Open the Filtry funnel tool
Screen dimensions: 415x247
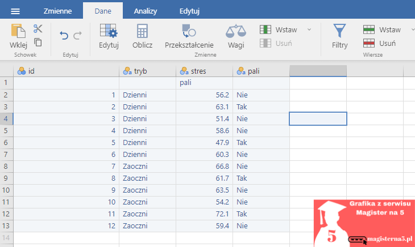[x=339, y=36]
